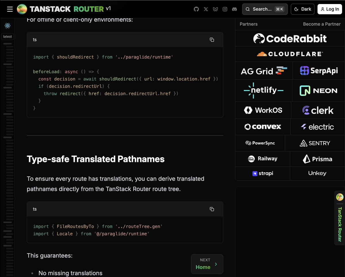Open the Netlify partner logo
This screenshot has height=277, width=345.
(x=264, y=90)
